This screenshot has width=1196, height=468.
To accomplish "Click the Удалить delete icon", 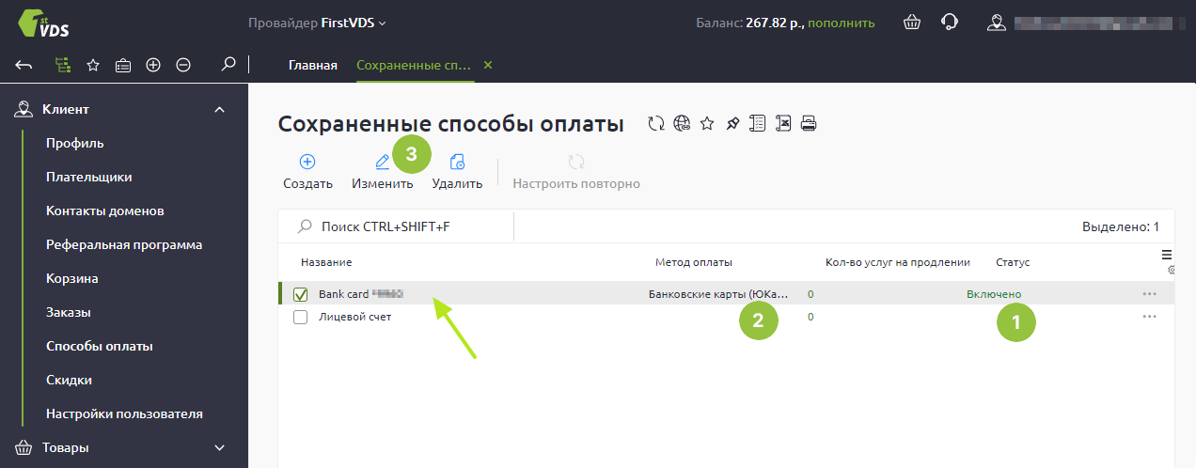I will (458, 162).
